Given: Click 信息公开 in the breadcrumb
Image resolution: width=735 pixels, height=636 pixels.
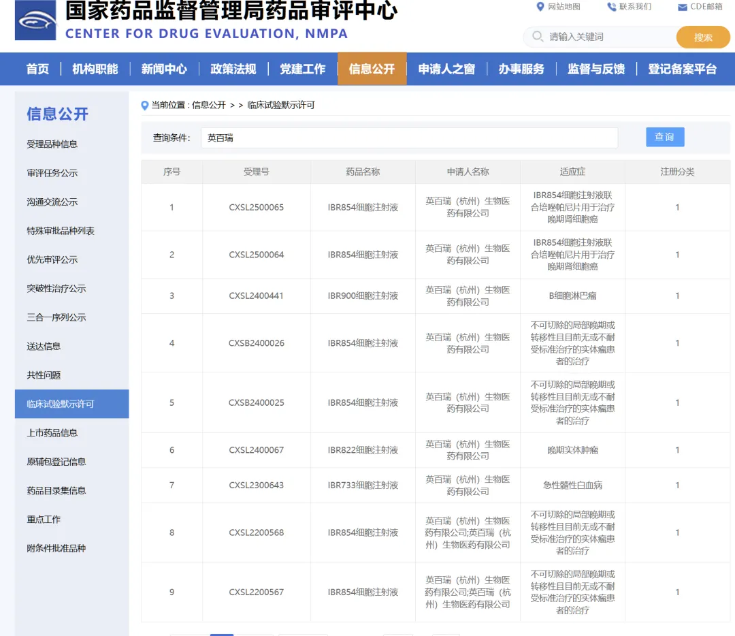Looking at the screenshot, I should click(x=209, y=105).
